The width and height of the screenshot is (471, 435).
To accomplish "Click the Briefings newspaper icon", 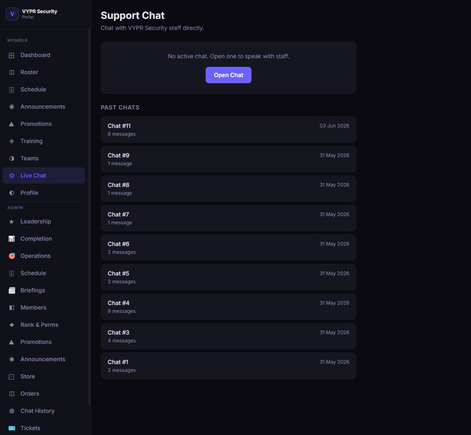I will coord(12,290).
